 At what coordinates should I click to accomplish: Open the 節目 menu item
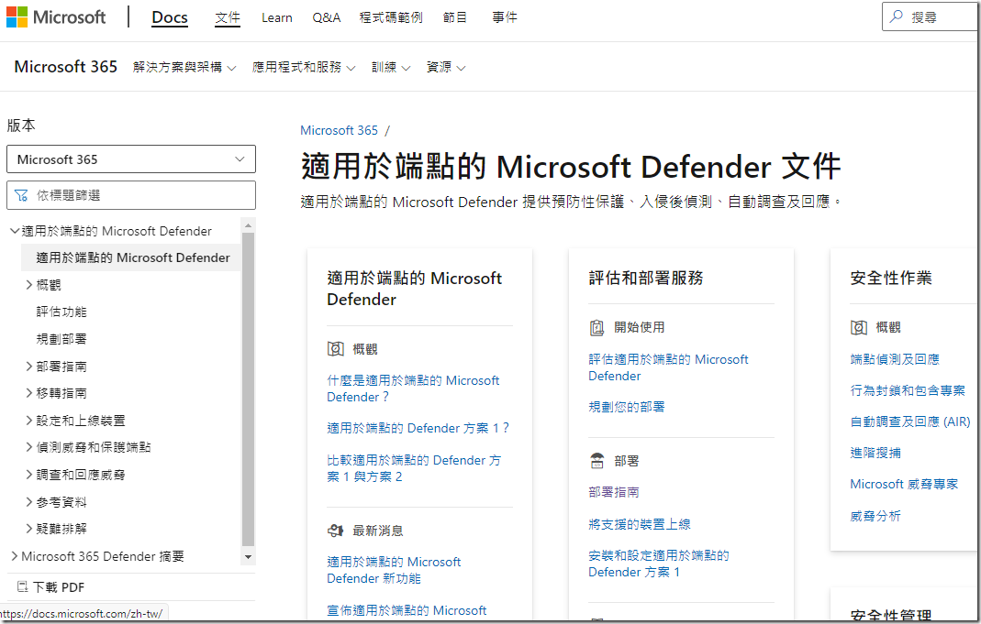tap(455, 17)
